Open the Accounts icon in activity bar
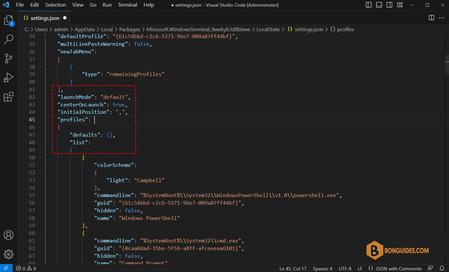 point(9,235)
